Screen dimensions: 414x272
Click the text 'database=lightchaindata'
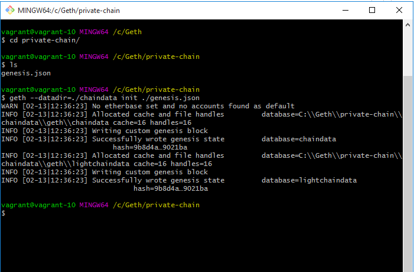(x=309, y=180)
